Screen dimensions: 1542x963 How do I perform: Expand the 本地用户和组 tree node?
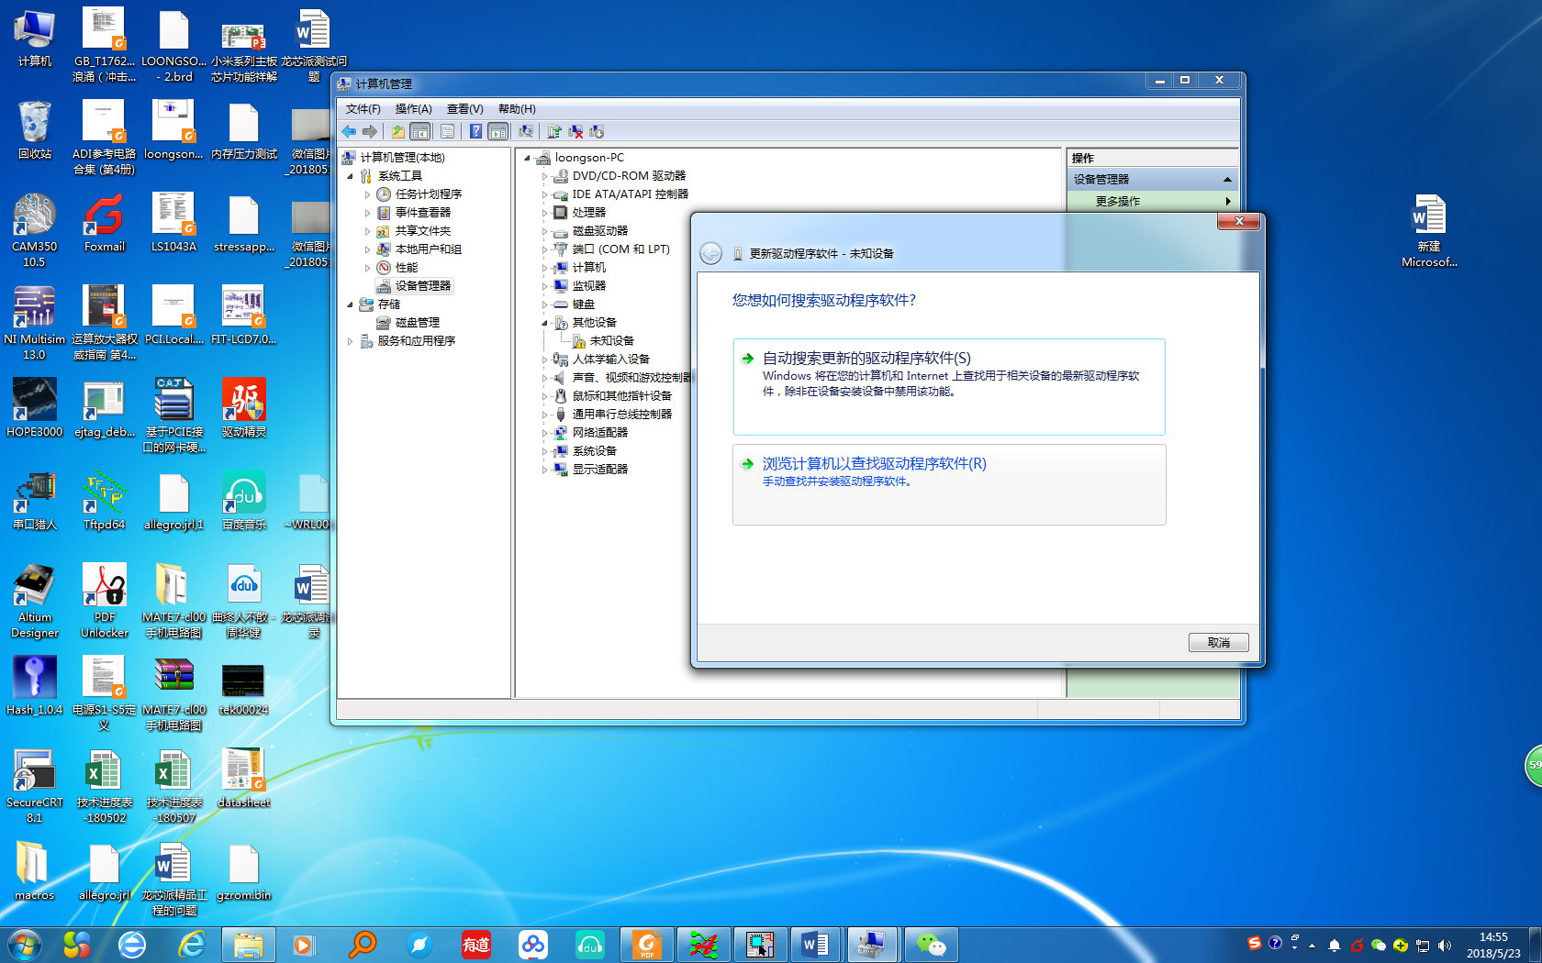point(367,249)
